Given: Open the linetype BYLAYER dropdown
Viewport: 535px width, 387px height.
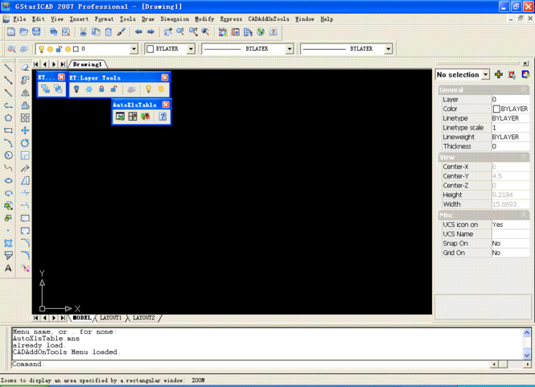Looking at the screenshot, I should click(290, 49).
